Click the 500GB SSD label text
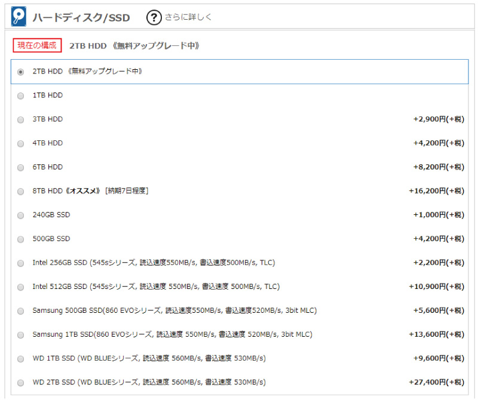 [x=51, y=239]
